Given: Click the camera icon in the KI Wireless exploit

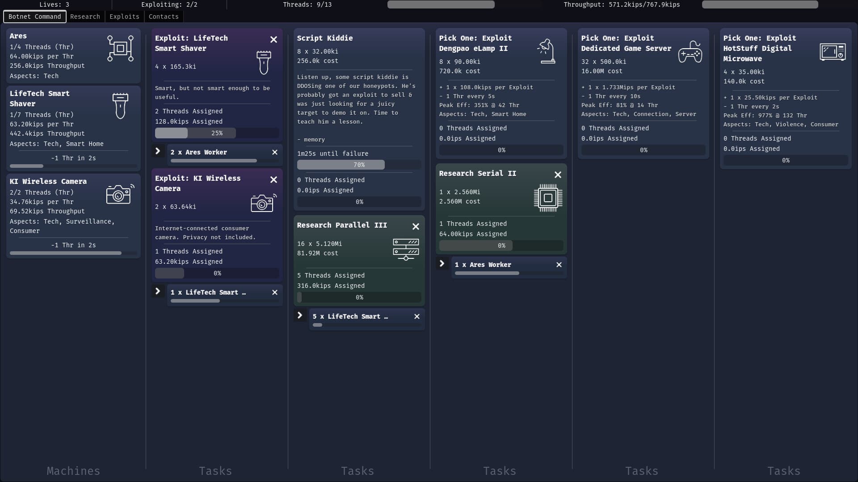Looking at the screenshot, I should pos(263,203).
